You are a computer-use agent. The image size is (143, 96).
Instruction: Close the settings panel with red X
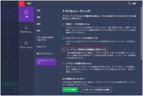coord(22,4)
